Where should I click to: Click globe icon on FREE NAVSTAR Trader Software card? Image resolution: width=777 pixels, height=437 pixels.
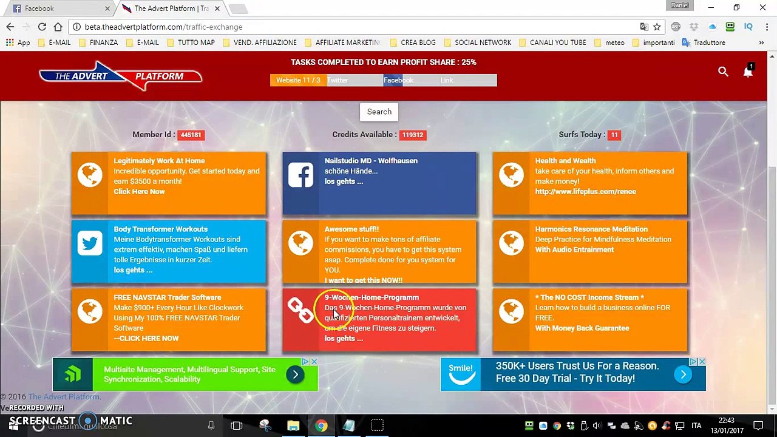tap(90, 311)
